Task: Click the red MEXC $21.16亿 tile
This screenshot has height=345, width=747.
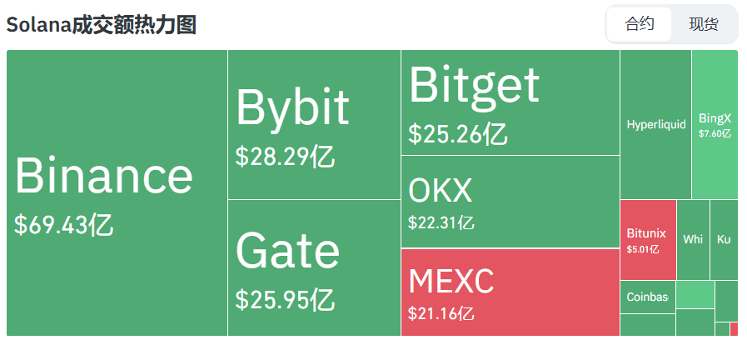Action: tap(510, 292)
